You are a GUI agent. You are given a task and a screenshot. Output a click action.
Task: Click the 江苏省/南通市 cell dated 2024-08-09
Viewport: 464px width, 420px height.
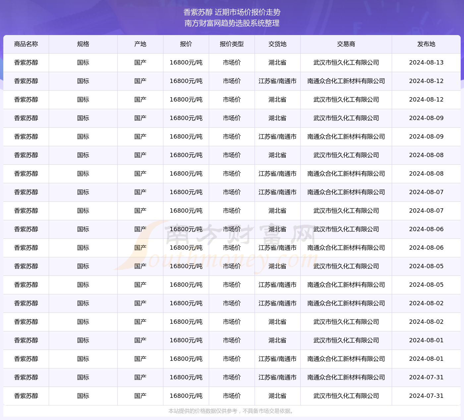tap(277, 137)
